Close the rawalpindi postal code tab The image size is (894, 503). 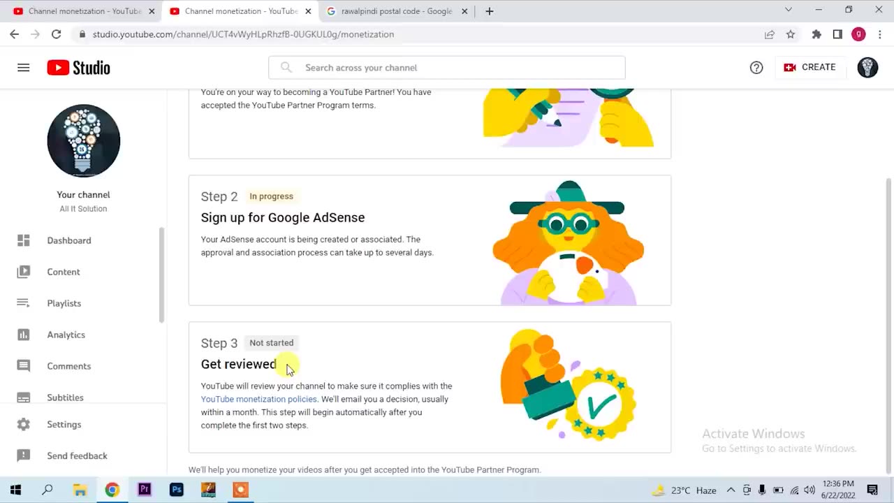point(464,11)
